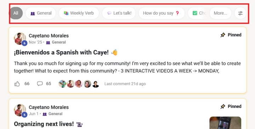Open Cayetano Morales avatar on the first post
255x129 pixels.
[20, 39]
